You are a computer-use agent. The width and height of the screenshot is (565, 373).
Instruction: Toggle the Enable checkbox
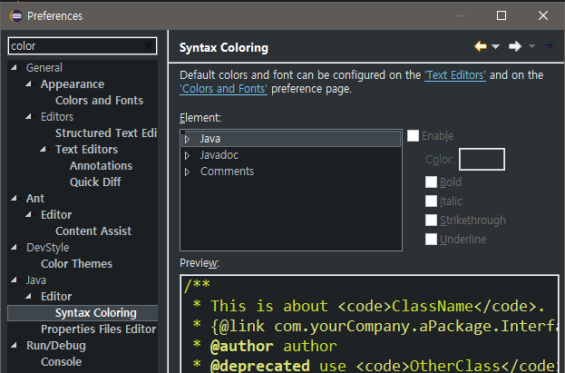pyautogui.click(x=414, y=136)
